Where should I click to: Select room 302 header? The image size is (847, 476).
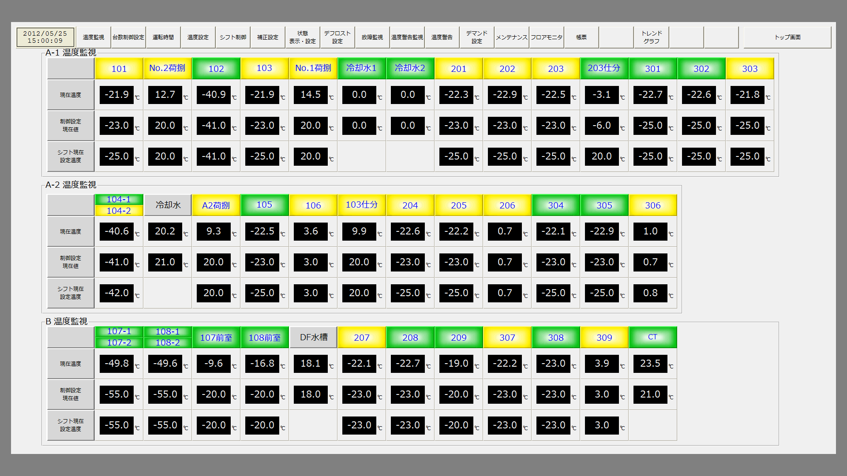[x=701, y=68]
